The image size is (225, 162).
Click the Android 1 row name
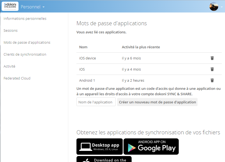[87, 81]
